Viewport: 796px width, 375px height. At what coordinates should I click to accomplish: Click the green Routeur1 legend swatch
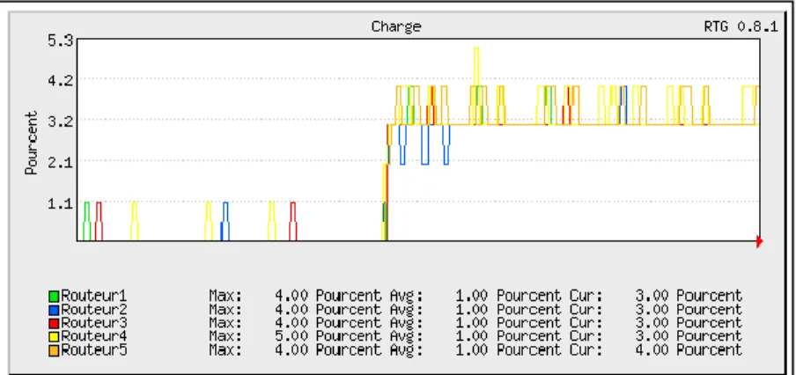[x=54, y=296]
